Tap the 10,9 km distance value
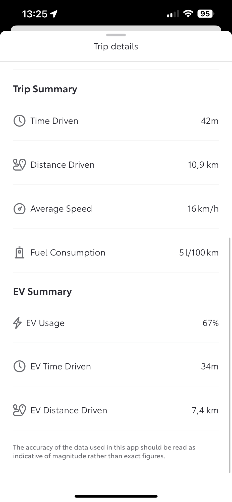The image size is (232, 502). 203,165
